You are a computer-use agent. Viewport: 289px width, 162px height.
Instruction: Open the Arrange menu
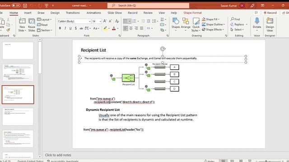tap(186, 25)
